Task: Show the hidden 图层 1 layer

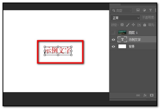Action: pyautogui.click(x=113, y=33)
